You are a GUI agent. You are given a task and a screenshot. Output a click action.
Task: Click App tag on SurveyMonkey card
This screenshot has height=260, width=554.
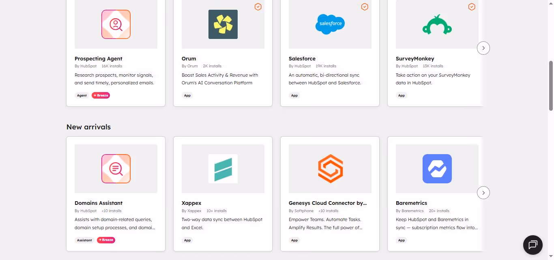coord(402,95)
